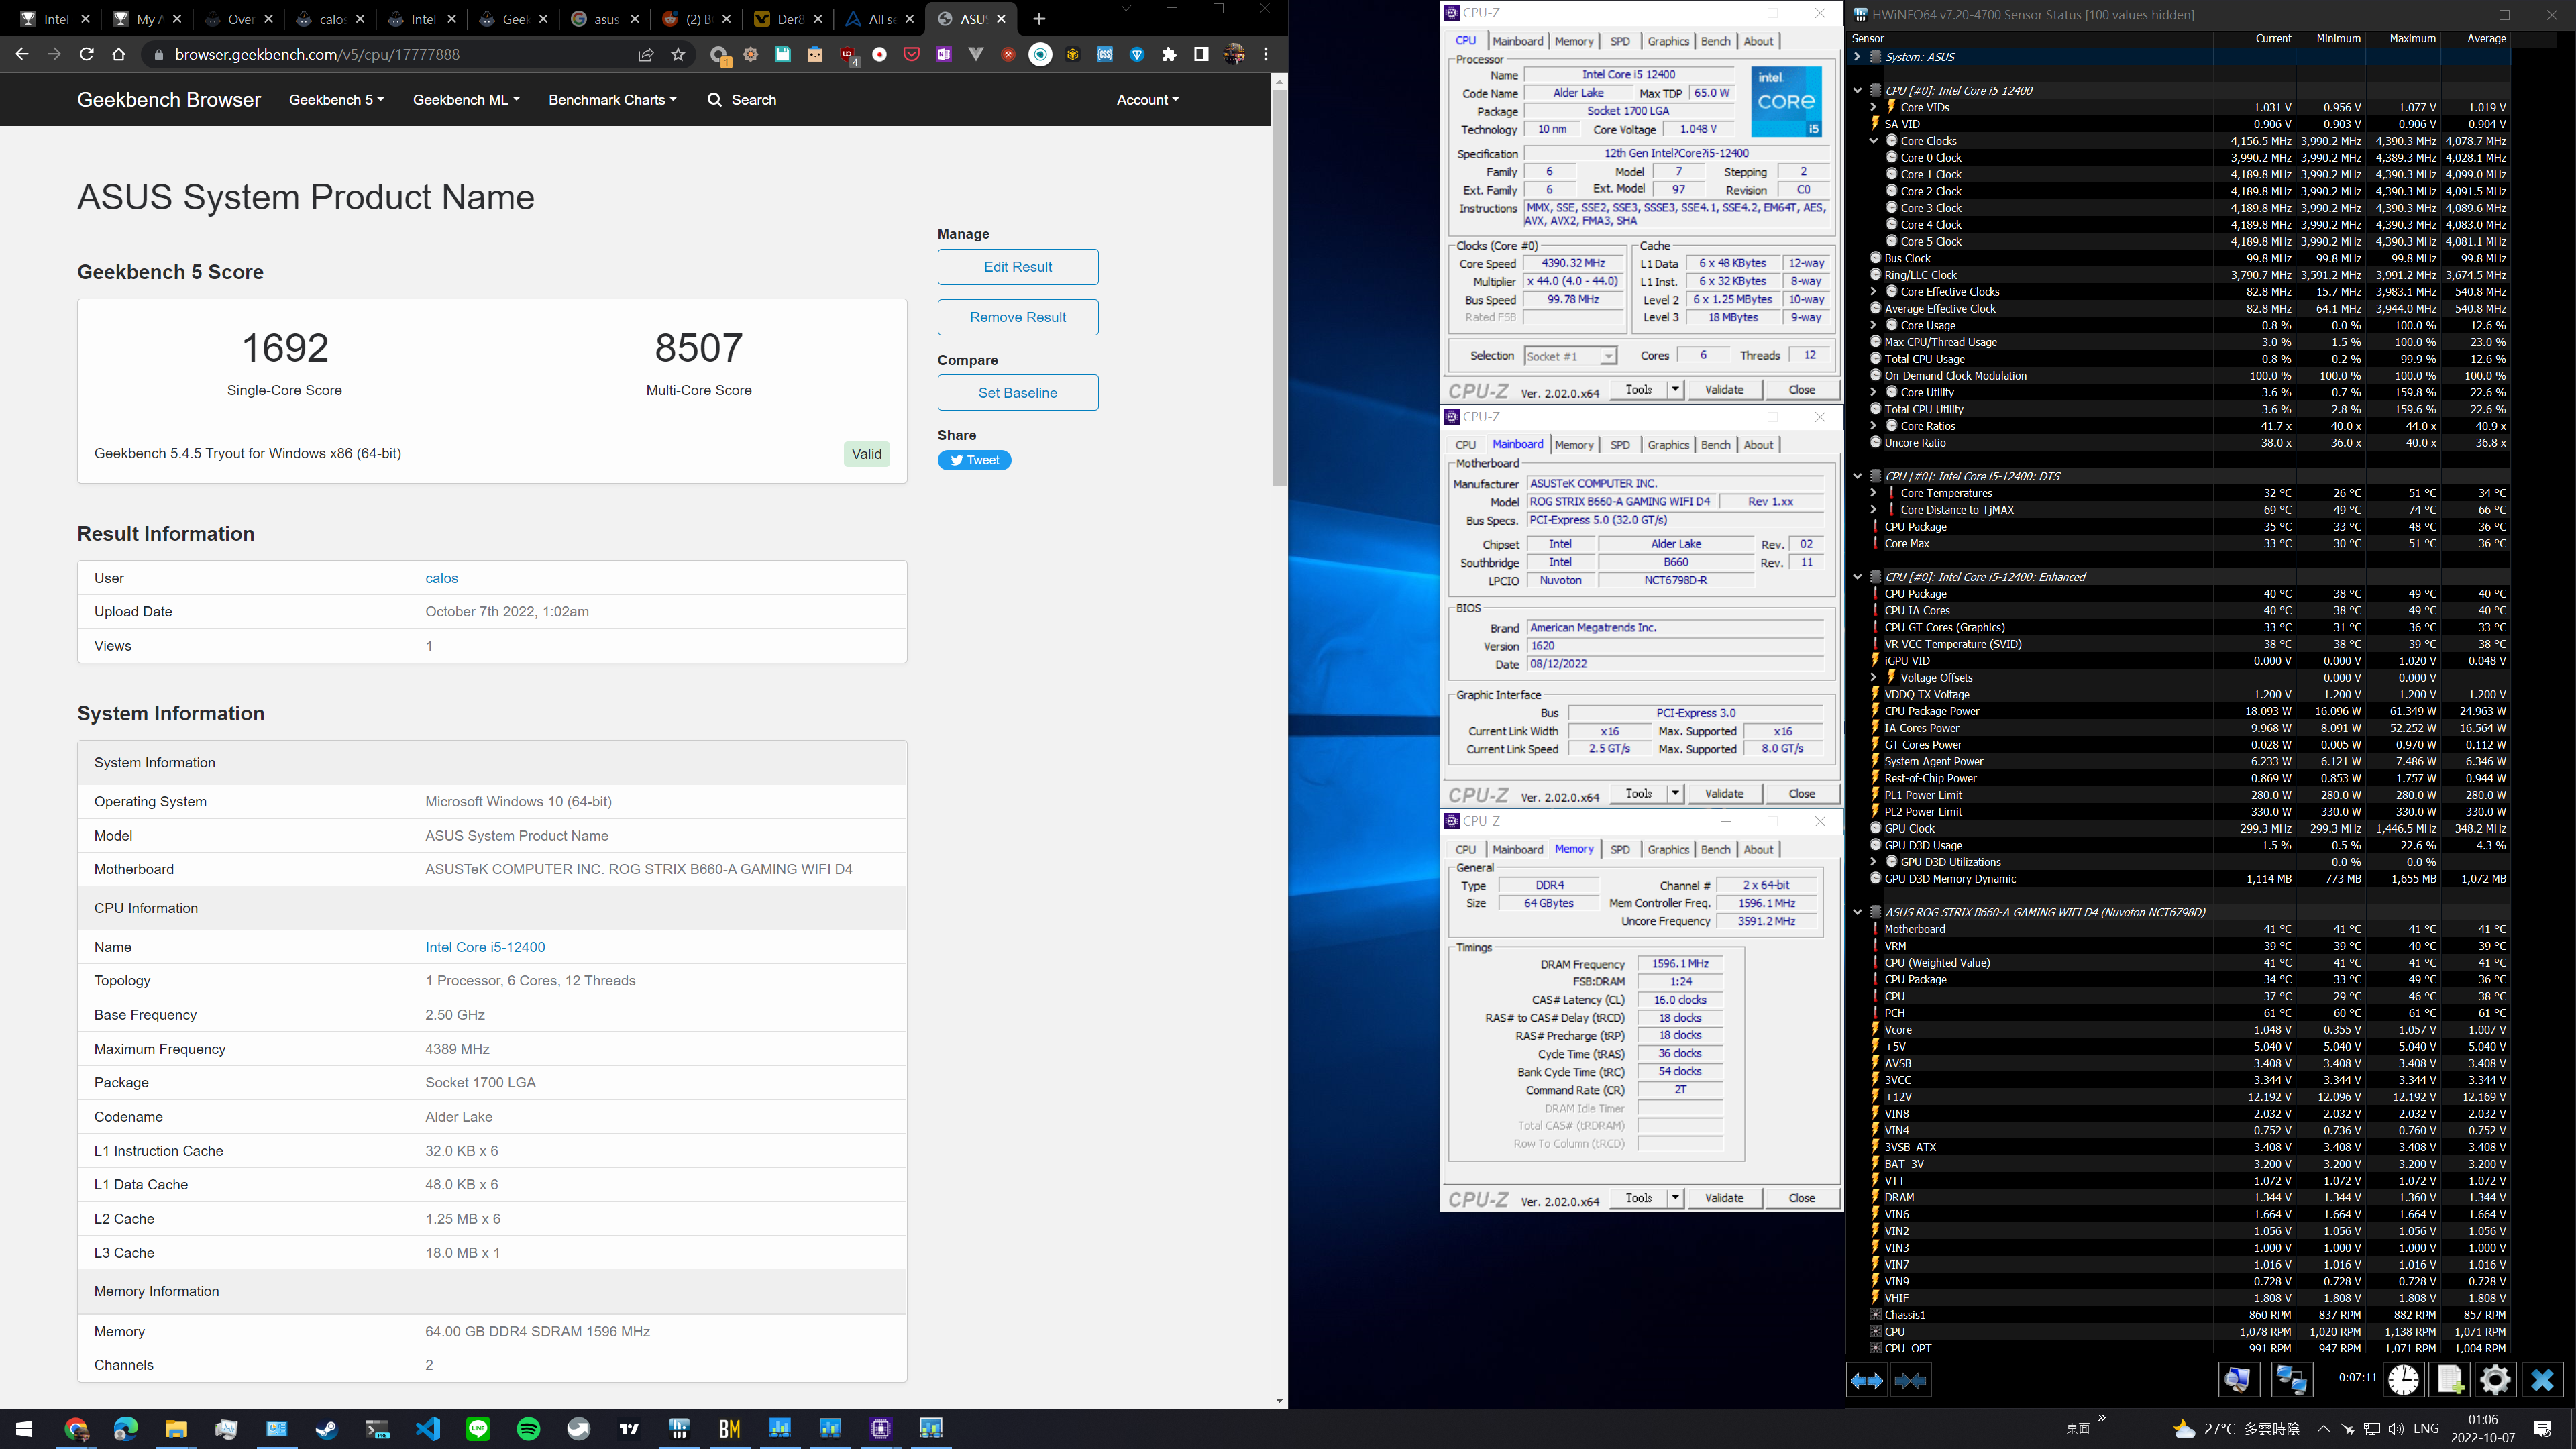
Task: Open About tab in CPU-Z memory window
Action: point(1758,849)
